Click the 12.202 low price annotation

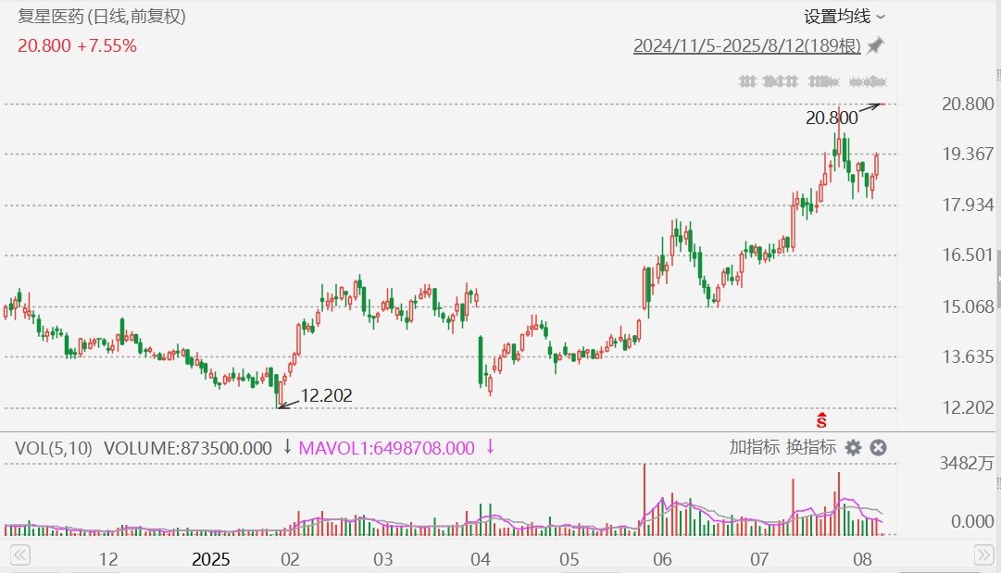[326, 395]
